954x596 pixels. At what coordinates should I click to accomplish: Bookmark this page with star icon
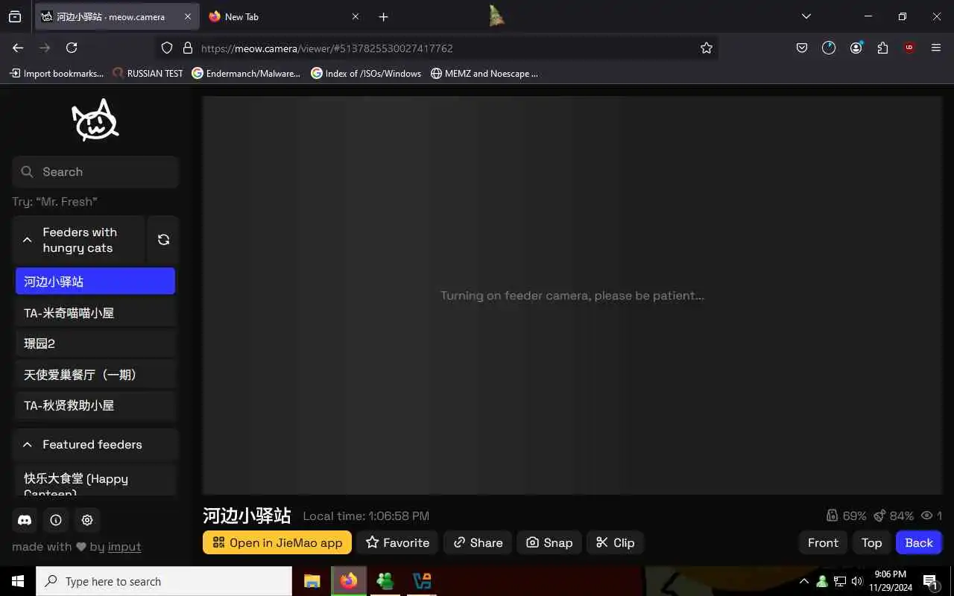[707, 48]
